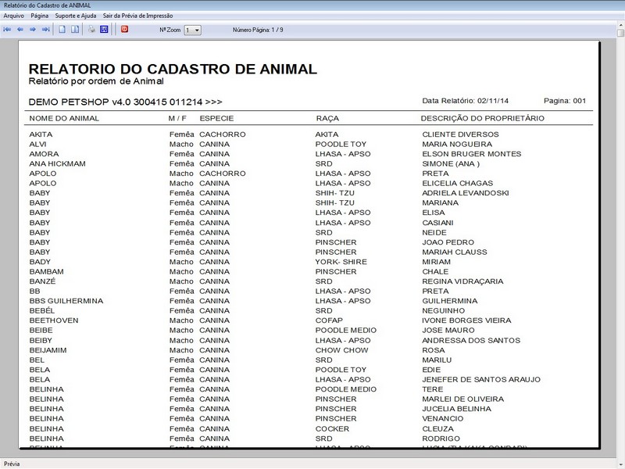Jump to the first page of the report
The image size is (625, 469).
[8, 29]
